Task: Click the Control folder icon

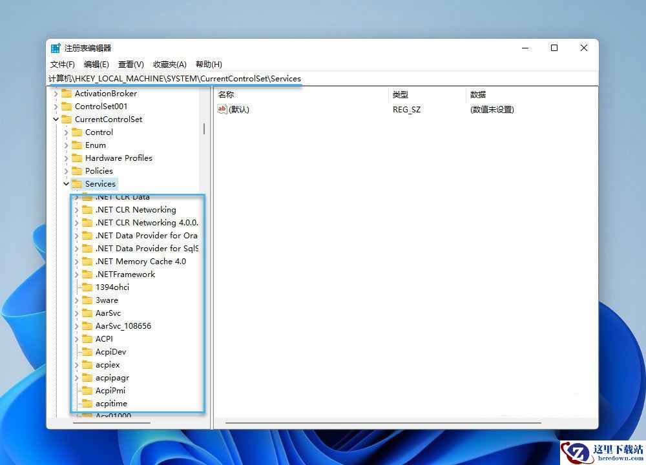Action: (77, 132)
